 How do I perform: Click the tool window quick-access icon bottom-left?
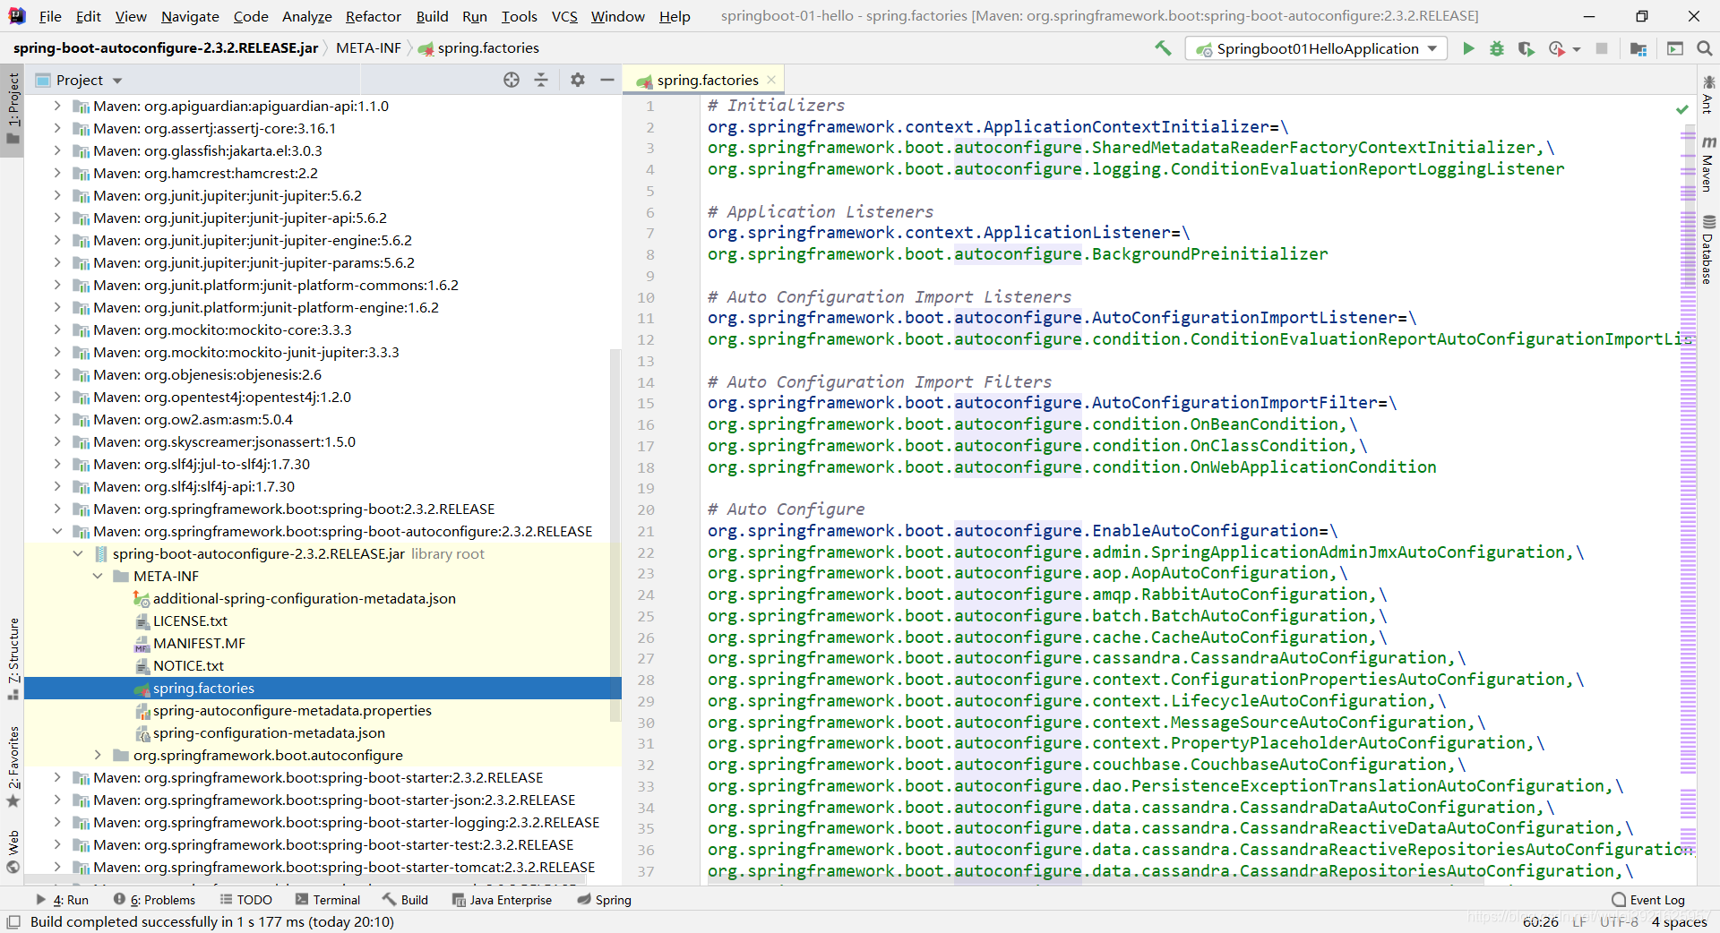(x=13, y=921)
